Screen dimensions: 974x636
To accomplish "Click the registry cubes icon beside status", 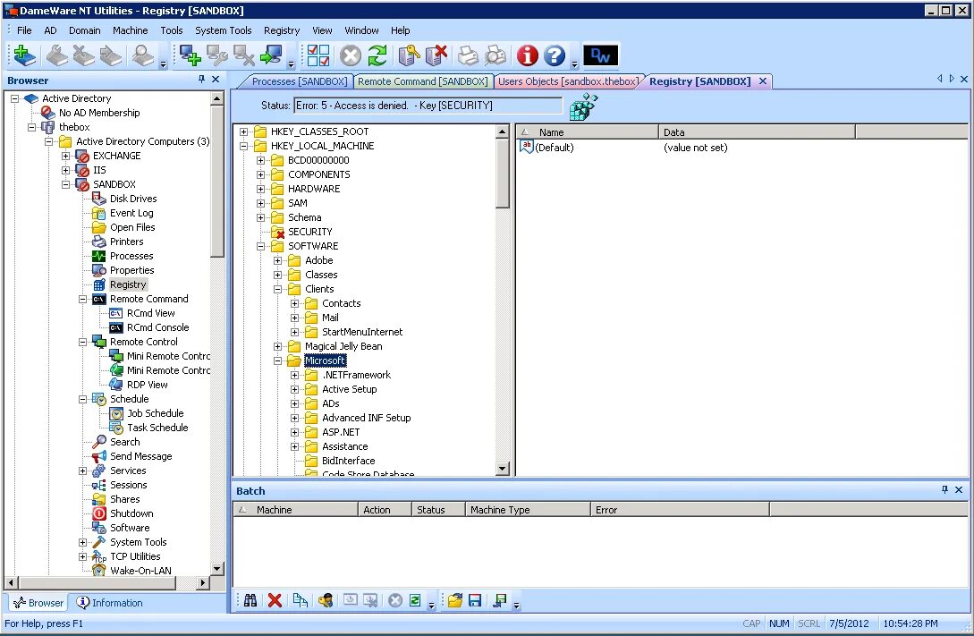I will tap(583, 106).
